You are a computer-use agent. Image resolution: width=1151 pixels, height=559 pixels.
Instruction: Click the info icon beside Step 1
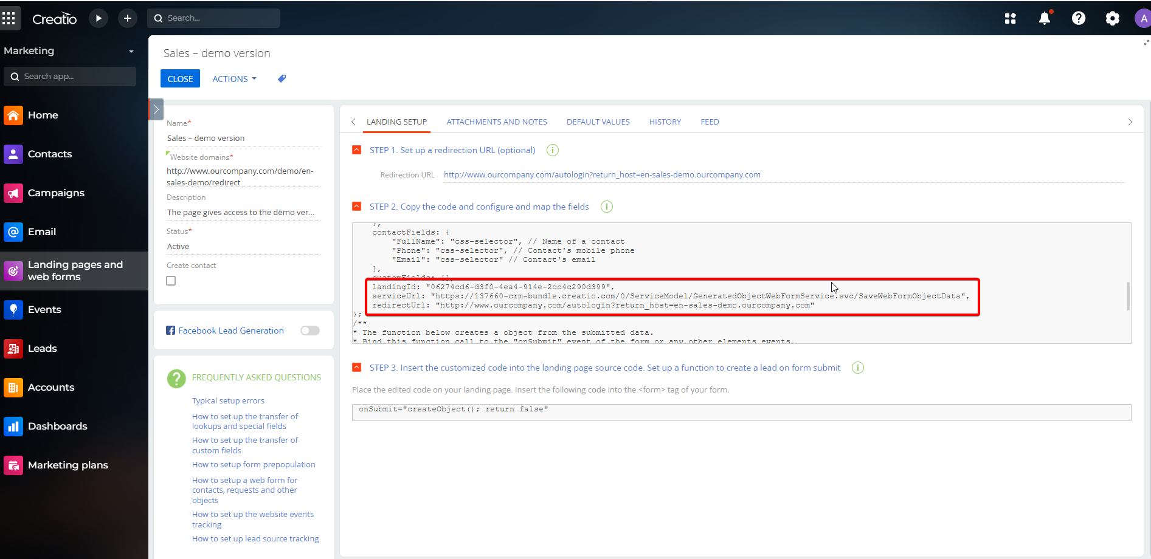click(553, 150)
